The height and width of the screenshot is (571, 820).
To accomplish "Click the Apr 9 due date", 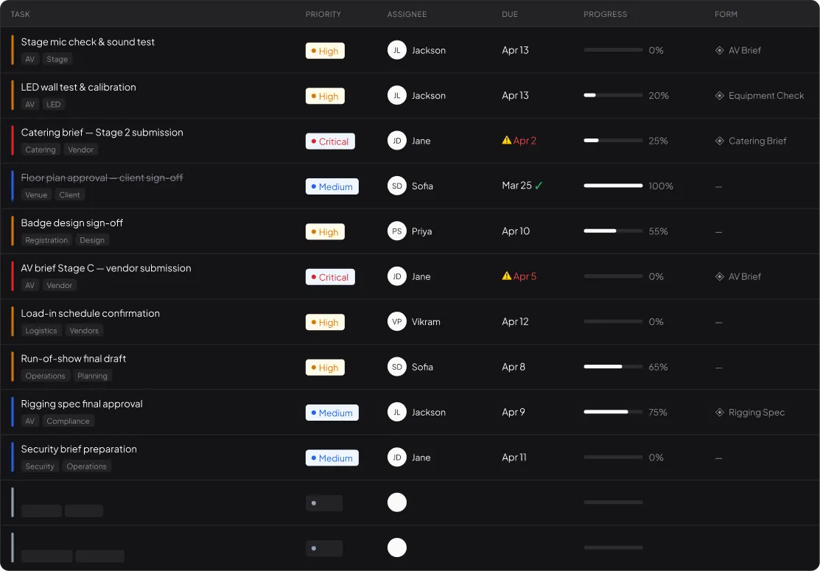I will pos(513,412).
